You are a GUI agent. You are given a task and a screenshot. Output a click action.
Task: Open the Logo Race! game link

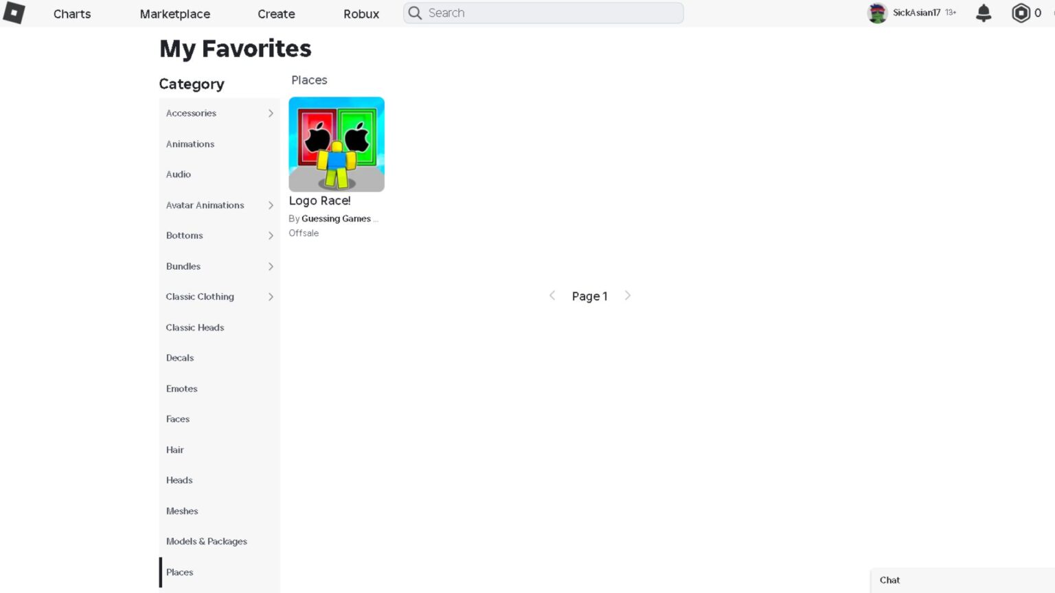tap(319, 200)
